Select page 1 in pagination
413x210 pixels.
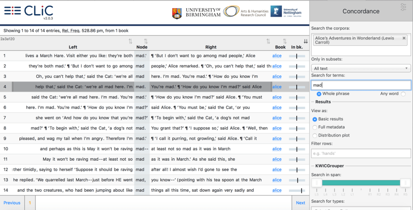tap(30, 203)
